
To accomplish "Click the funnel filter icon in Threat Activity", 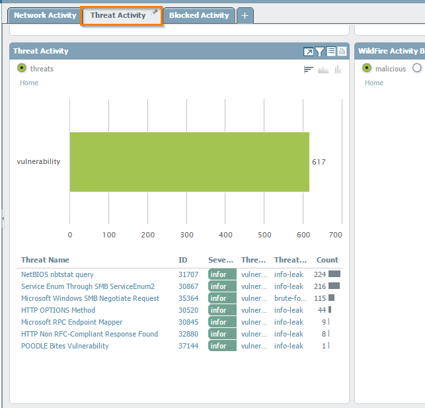I will 320,52.
